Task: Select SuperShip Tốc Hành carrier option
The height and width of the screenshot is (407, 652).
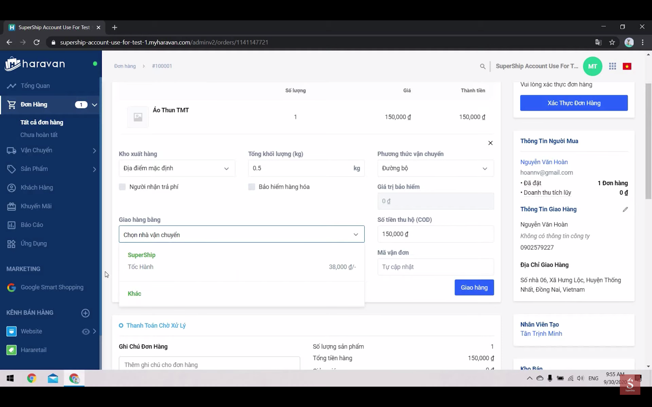Action: tap(241, 261)
